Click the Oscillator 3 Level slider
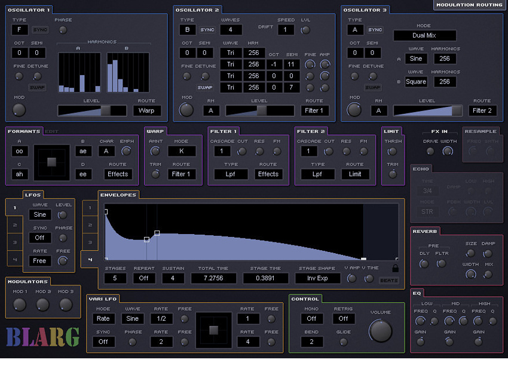 [428, 110]
